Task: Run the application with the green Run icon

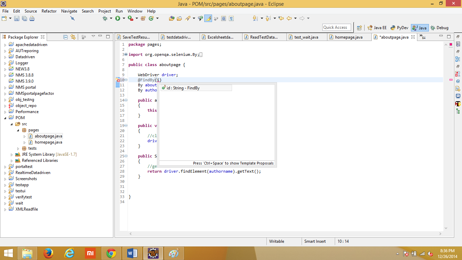Action: tap(118, 19)
